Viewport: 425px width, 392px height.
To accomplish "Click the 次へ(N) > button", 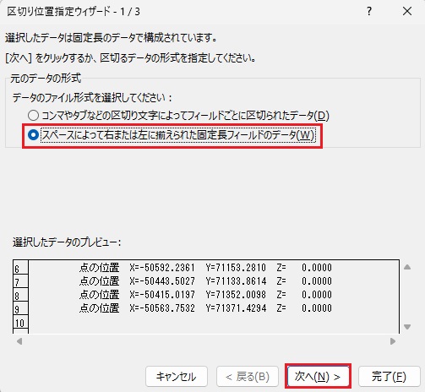I will coord(318,376).
